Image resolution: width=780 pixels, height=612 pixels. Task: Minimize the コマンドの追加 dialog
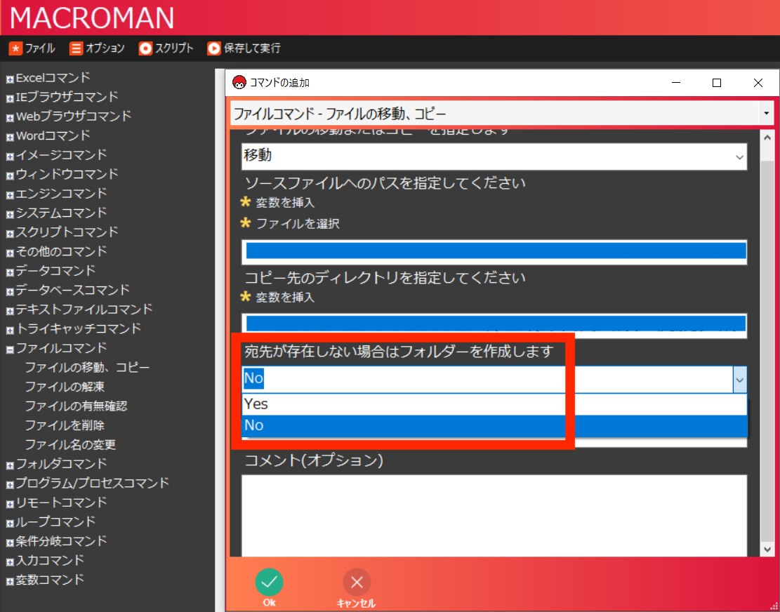pyautogui.click(x=675, y=83)
